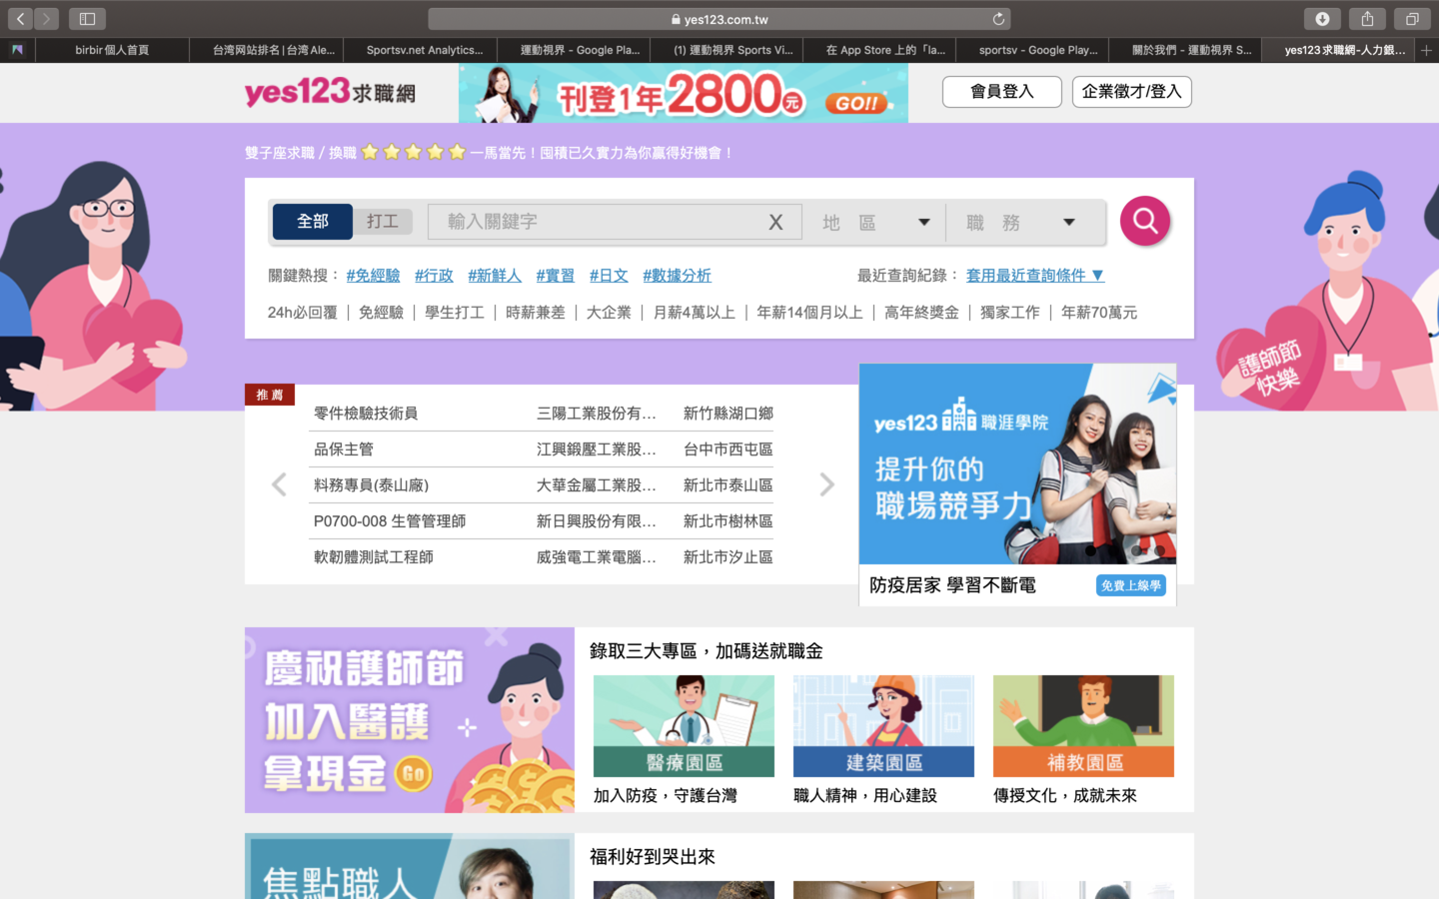Click the 學生打工 filter link

tap(455, 313)
